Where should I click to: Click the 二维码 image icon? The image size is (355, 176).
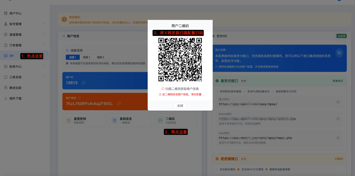pyautogui.click(x=160, y=120)
